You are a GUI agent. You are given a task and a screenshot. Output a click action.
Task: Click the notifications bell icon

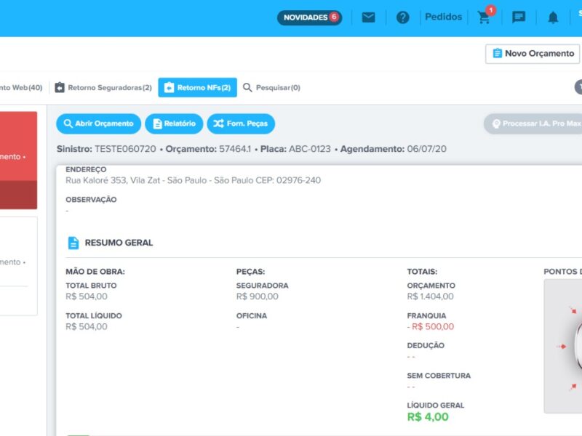pos(554,17)
